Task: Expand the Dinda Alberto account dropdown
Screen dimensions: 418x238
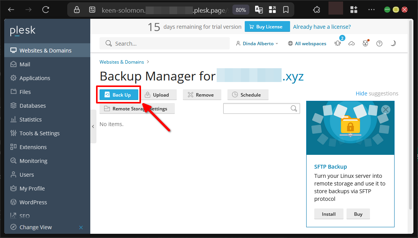Action: [x=257, y=43]
